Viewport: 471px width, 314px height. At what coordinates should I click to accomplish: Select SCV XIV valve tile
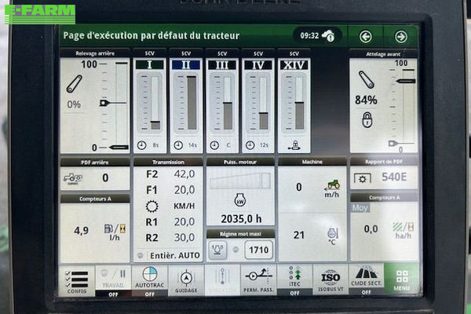click(x=294, y=101)
